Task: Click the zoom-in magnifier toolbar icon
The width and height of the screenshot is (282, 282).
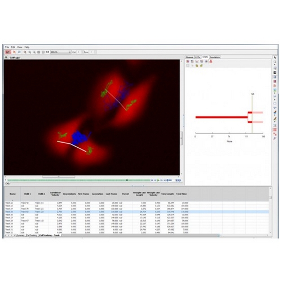Action: point(30,52)
